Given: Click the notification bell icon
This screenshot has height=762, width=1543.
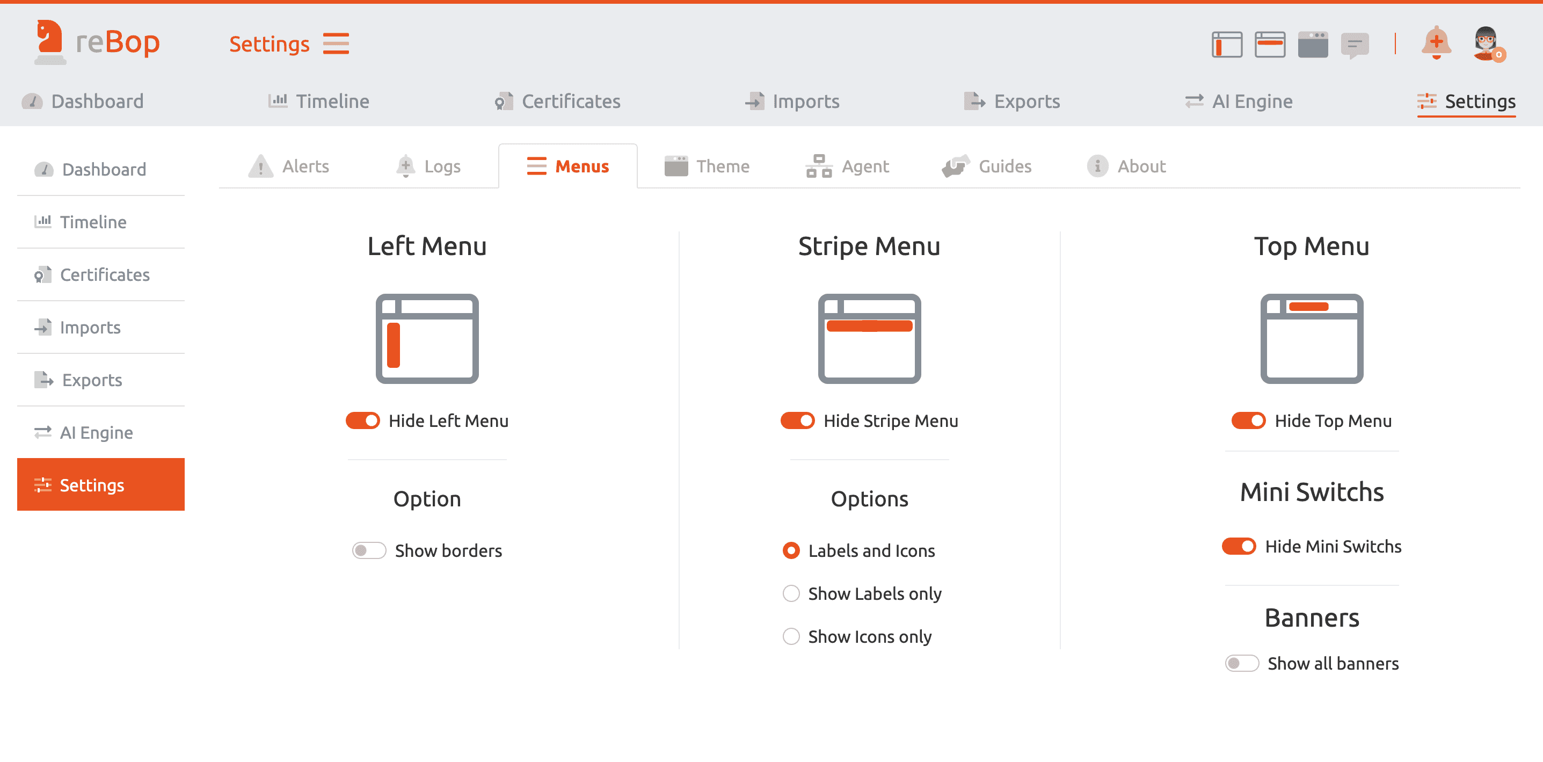Looking at the screenshot, I should click(x=1436, y=42).
